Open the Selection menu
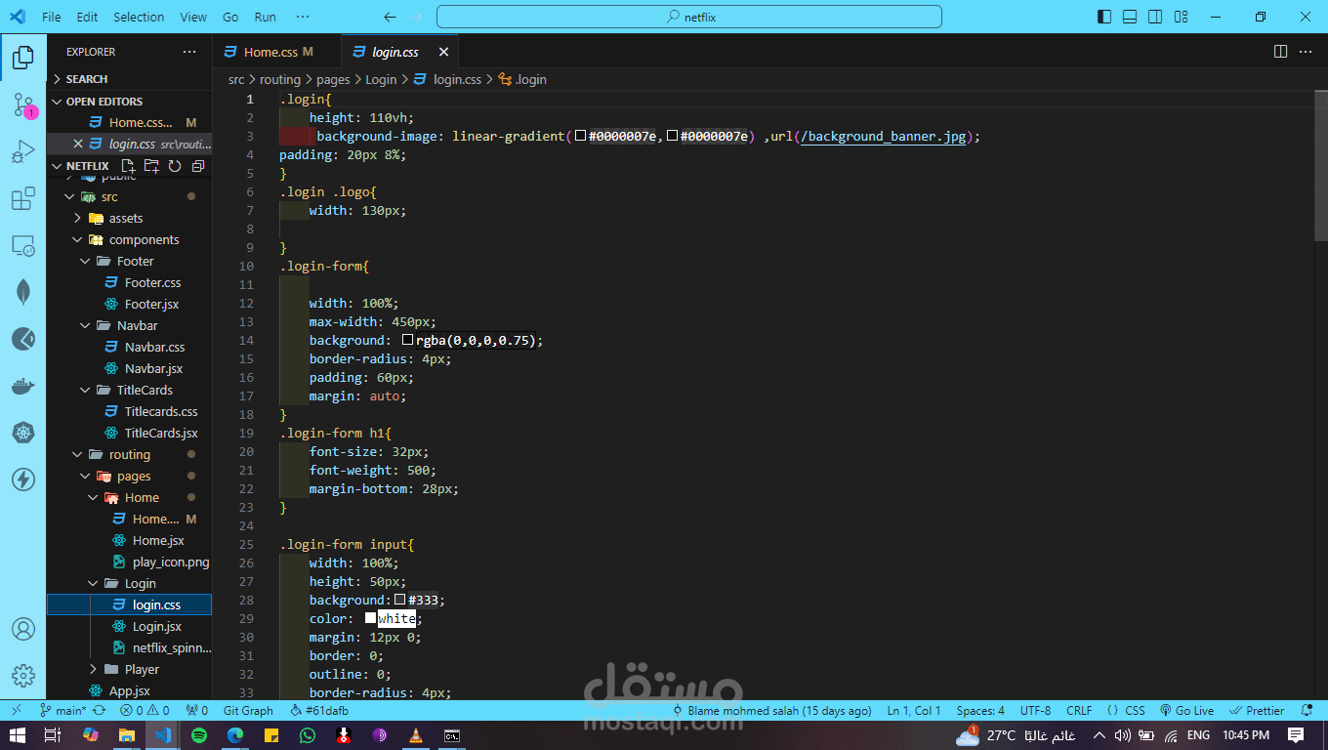Viewport: 1328px width, 750px height. click(139, 17)
